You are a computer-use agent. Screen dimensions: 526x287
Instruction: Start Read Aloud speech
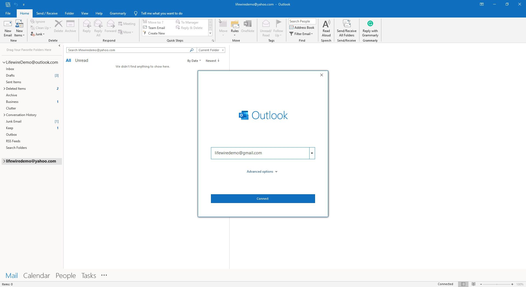tap(326, 28)
